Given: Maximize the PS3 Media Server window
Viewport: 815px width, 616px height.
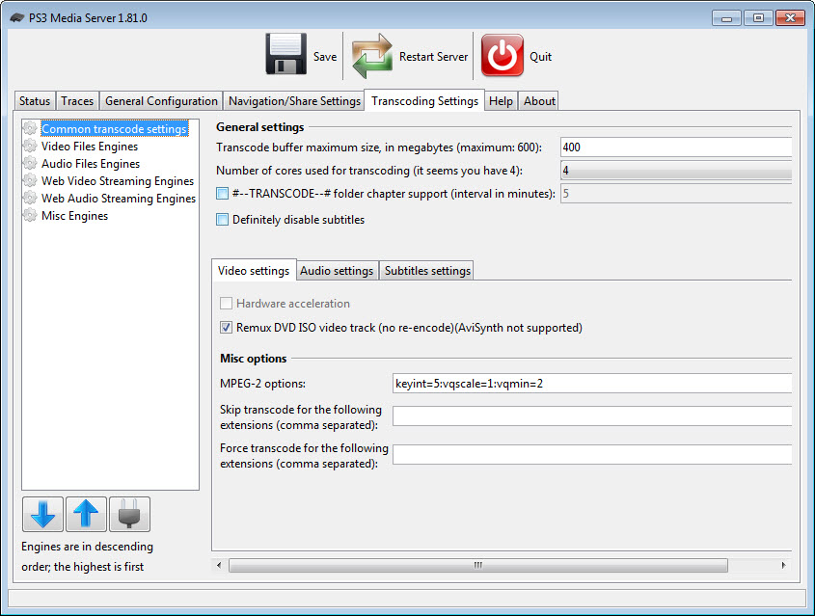Looking at the screenshot, I should click(758, 17).
